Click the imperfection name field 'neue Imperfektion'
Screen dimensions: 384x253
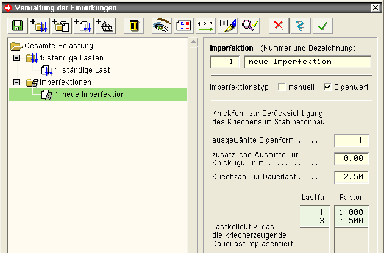307,62
